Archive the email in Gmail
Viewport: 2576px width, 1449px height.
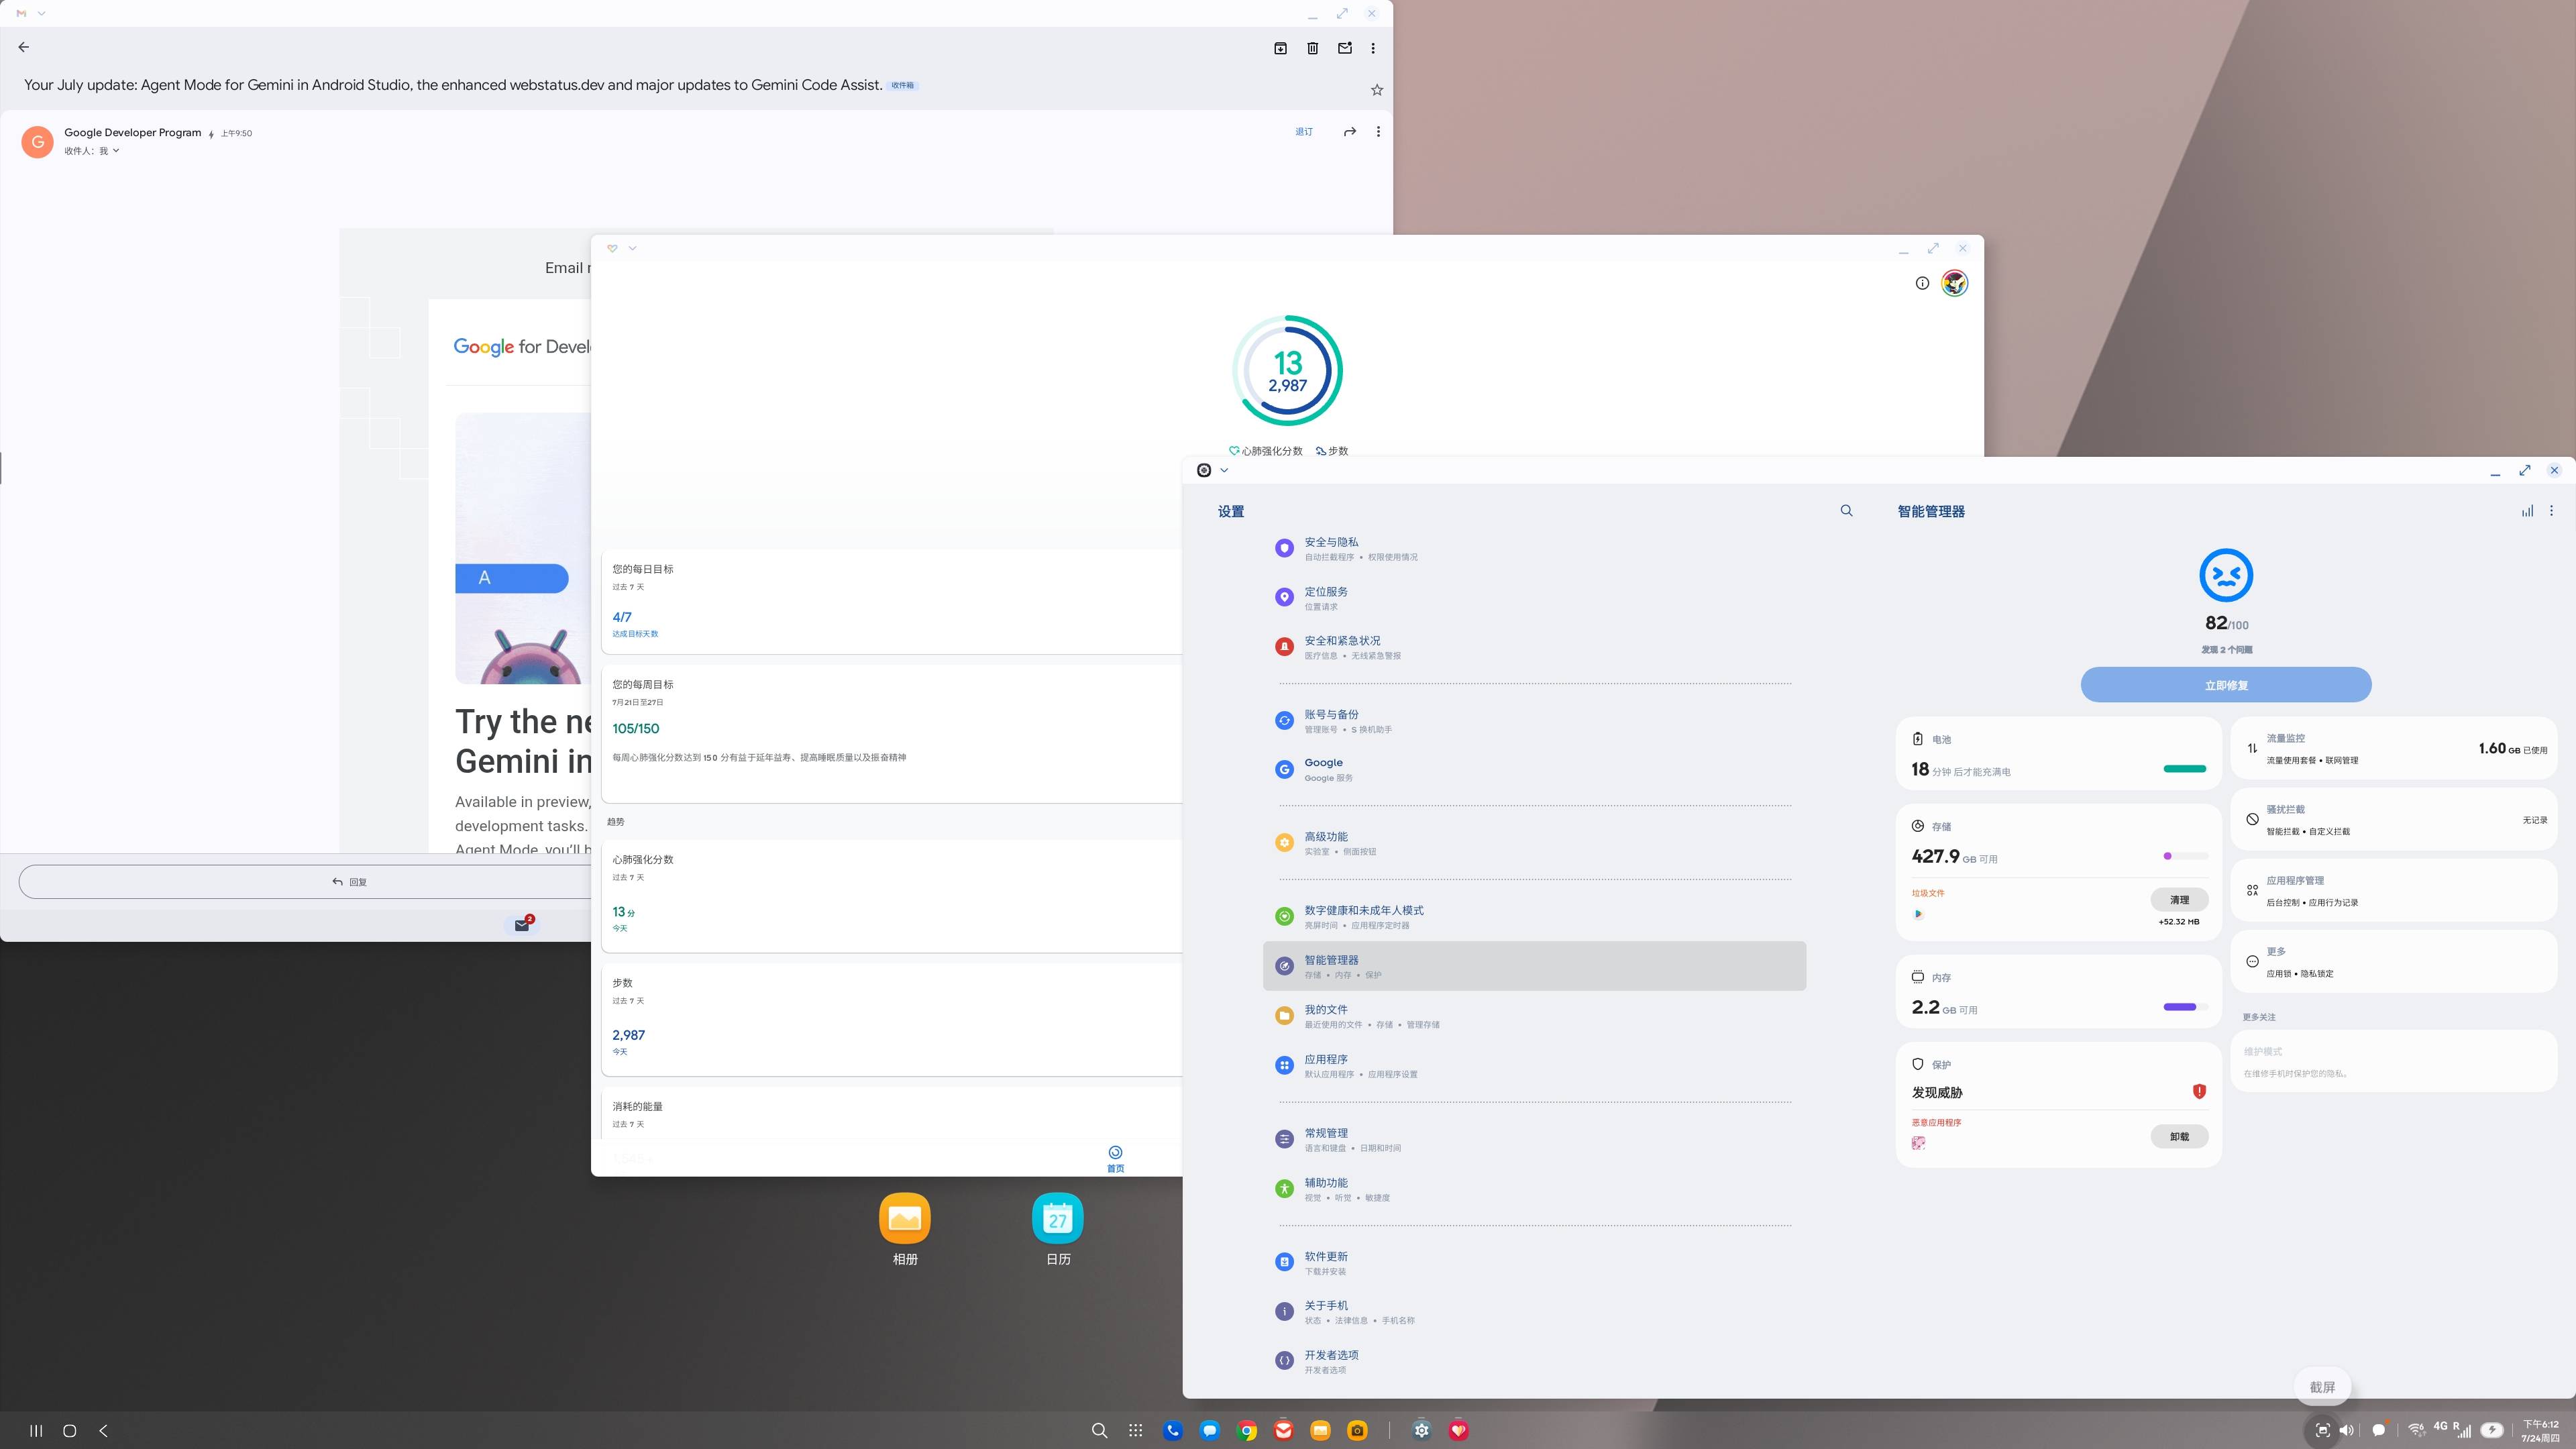click(x=1280, y=48)
